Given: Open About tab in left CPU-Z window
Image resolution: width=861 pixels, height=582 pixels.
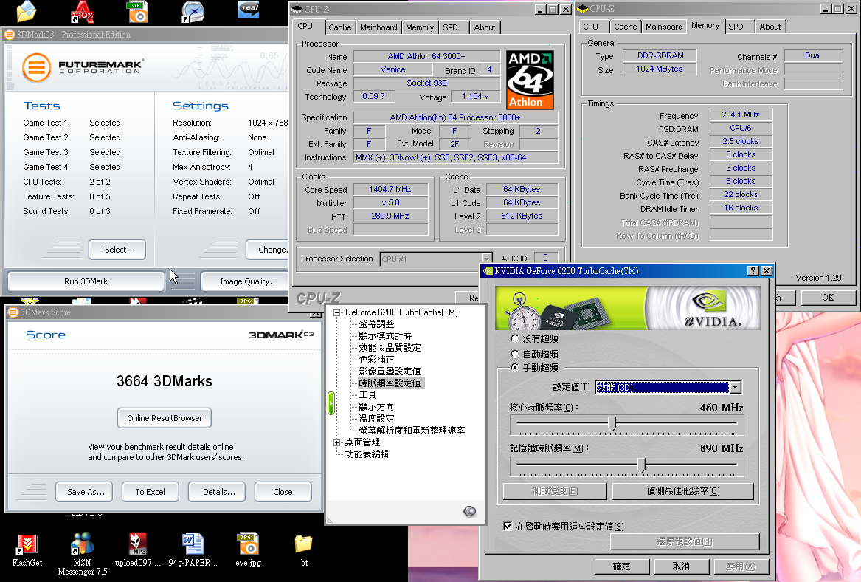Looking at the screenshot, I should [x=484, y=27].
